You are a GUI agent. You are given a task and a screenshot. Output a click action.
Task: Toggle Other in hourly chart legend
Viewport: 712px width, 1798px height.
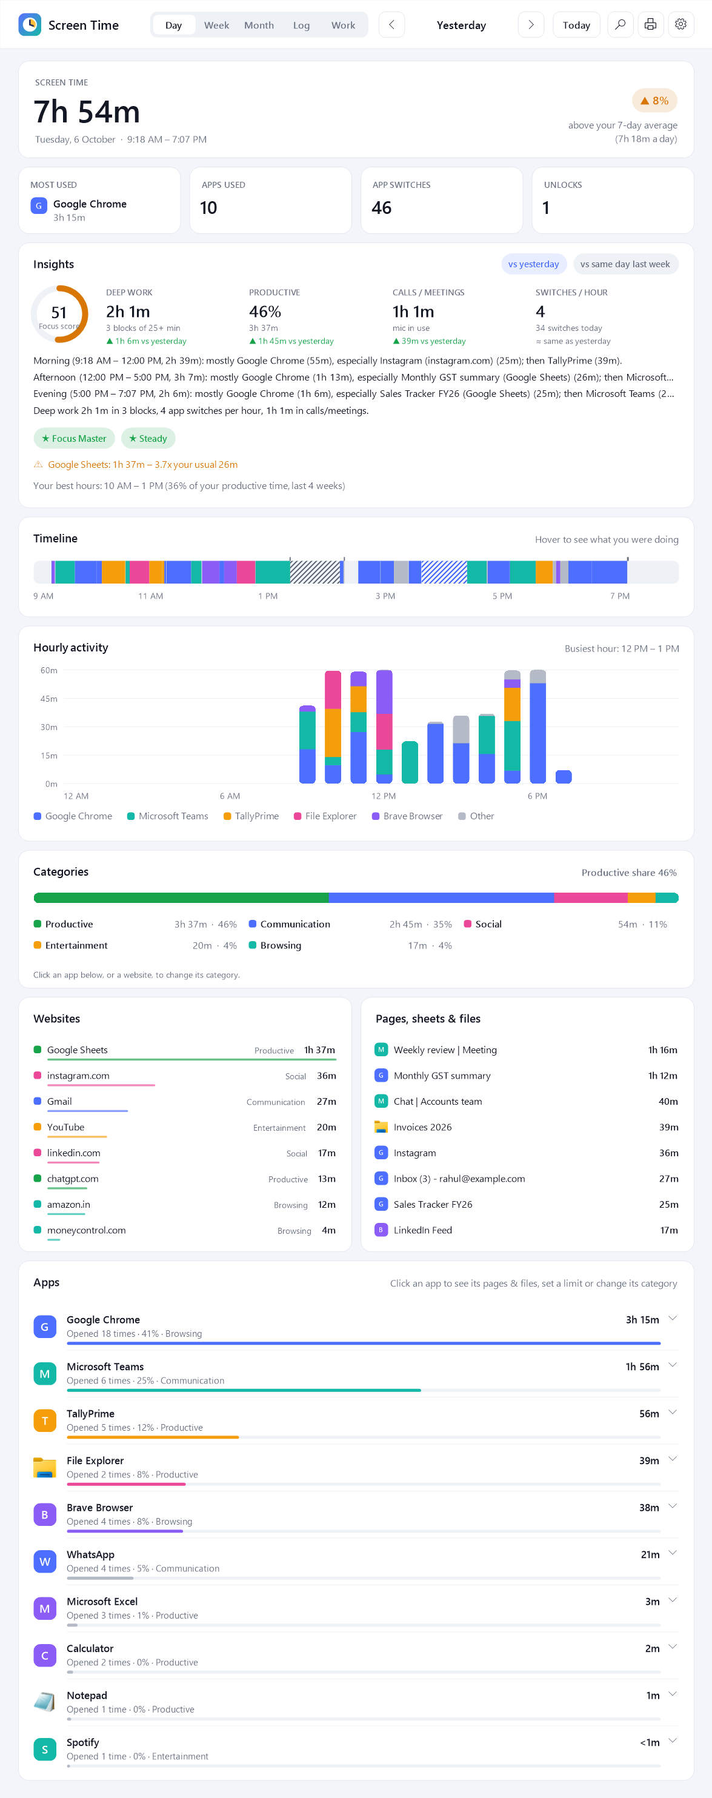[x=476, y=816]
